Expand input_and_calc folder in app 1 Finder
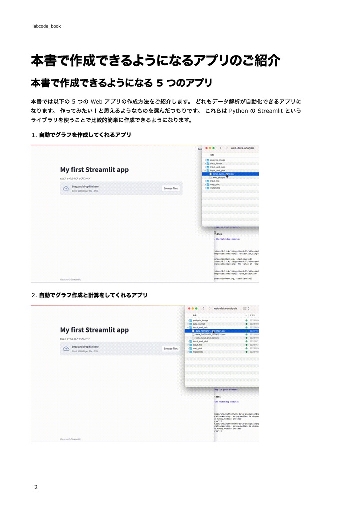The image size is (362, 513). pyautogui.click(x=205, y=167)
